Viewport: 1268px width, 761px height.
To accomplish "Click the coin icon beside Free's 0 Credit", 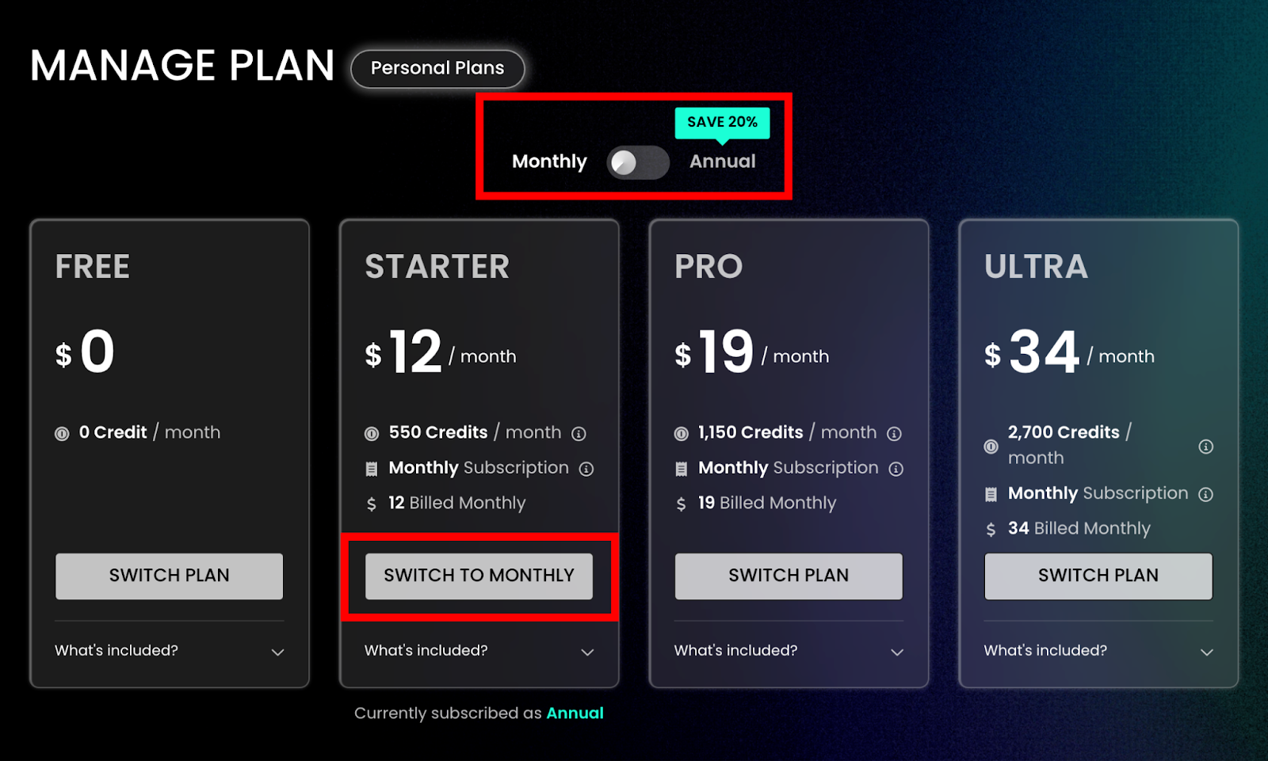I will click(x=62, y=433).
